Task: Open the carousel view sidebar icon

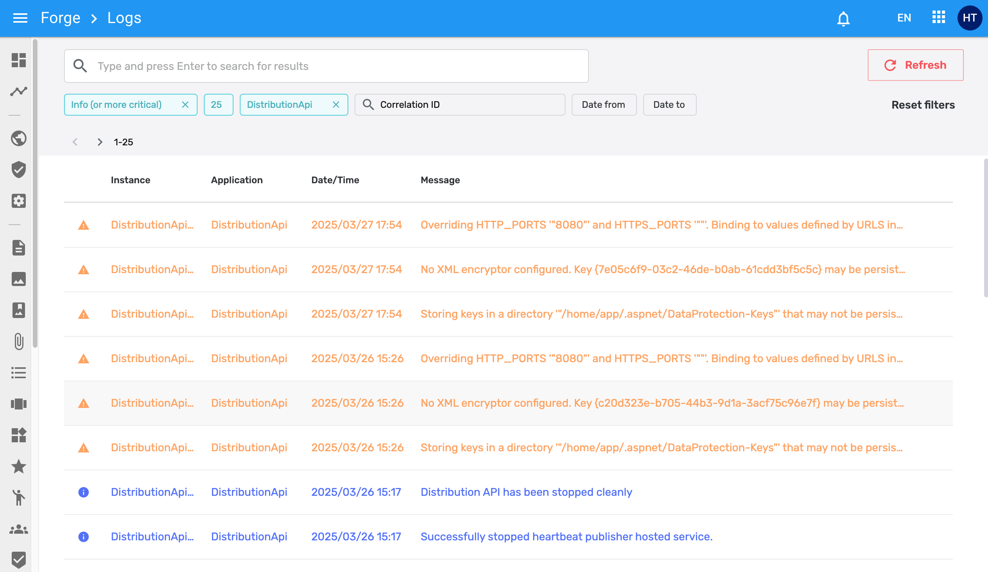Action: 18,404
